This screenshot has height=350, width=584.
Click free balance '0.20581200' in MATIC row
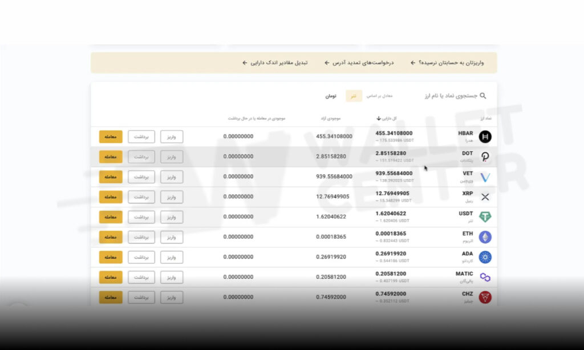pos(331,277)
